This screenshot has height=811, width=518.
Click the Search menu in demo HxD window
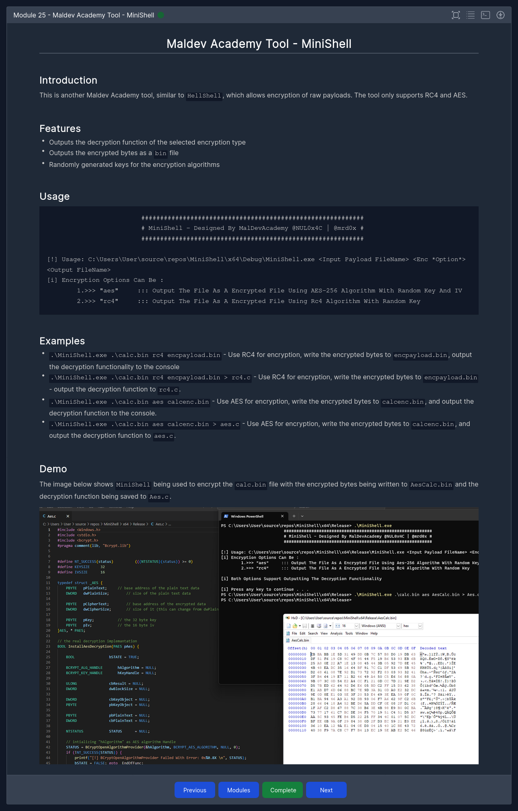313,633
